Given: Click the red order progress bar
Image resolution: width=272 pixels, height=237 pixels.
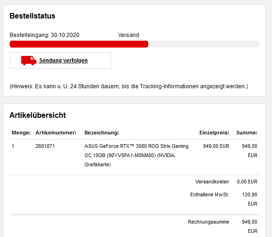Looking at the screenshot, I should 79,44.
